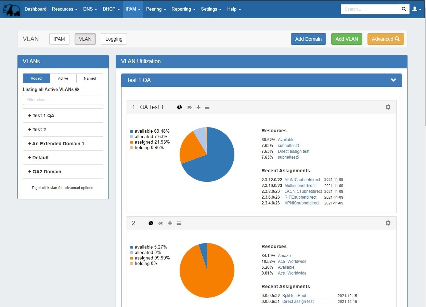Click the search magnifier button
This screenshot has width=426, height=307.
(x=404, y=9)
